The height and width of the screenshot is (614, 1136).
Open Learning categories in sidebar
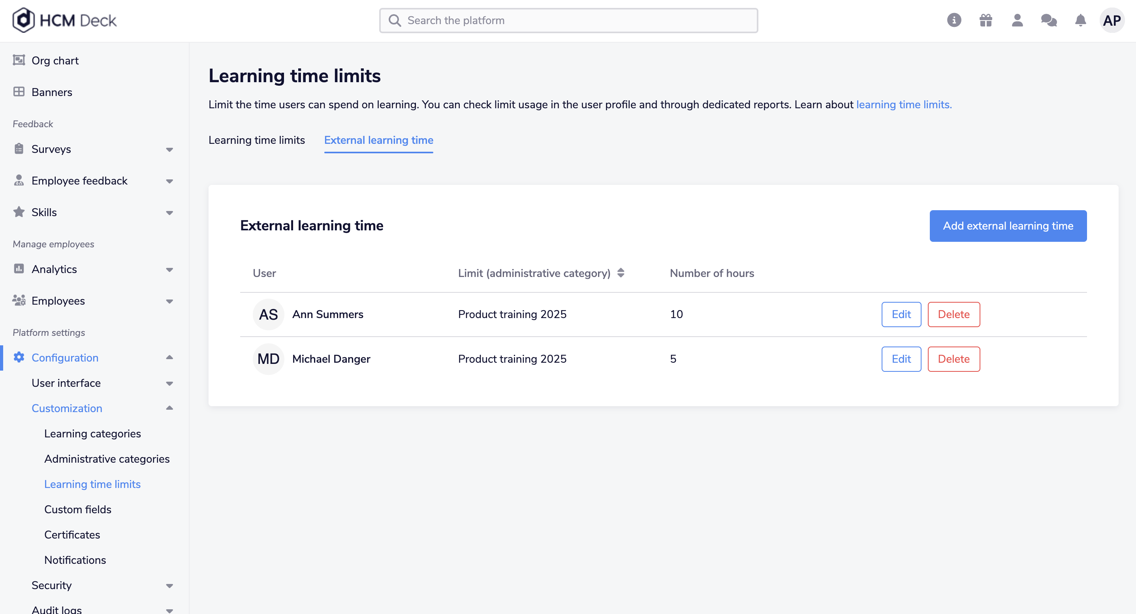(92, 433)
